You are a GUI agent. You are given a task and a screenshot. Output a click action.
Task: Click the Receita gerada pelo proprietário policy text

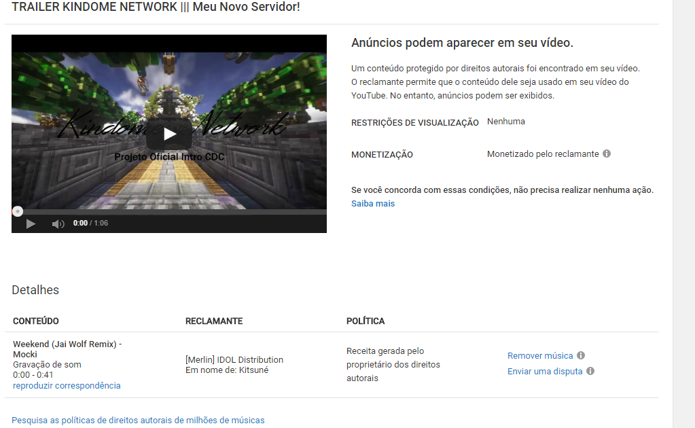pos(393,364)
